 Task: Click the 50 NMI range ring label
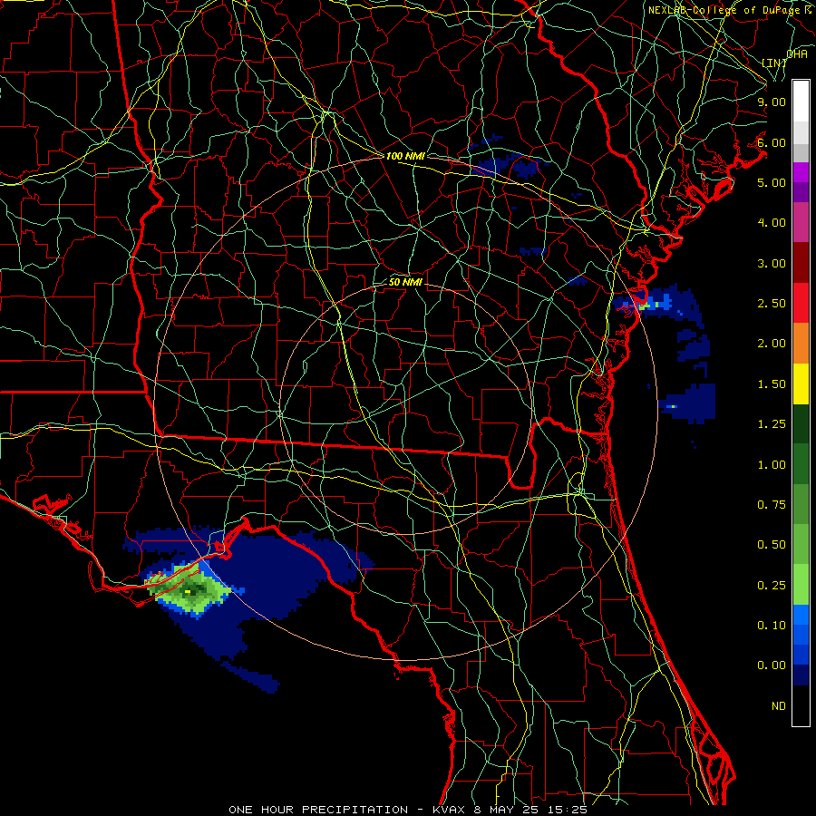405,282
